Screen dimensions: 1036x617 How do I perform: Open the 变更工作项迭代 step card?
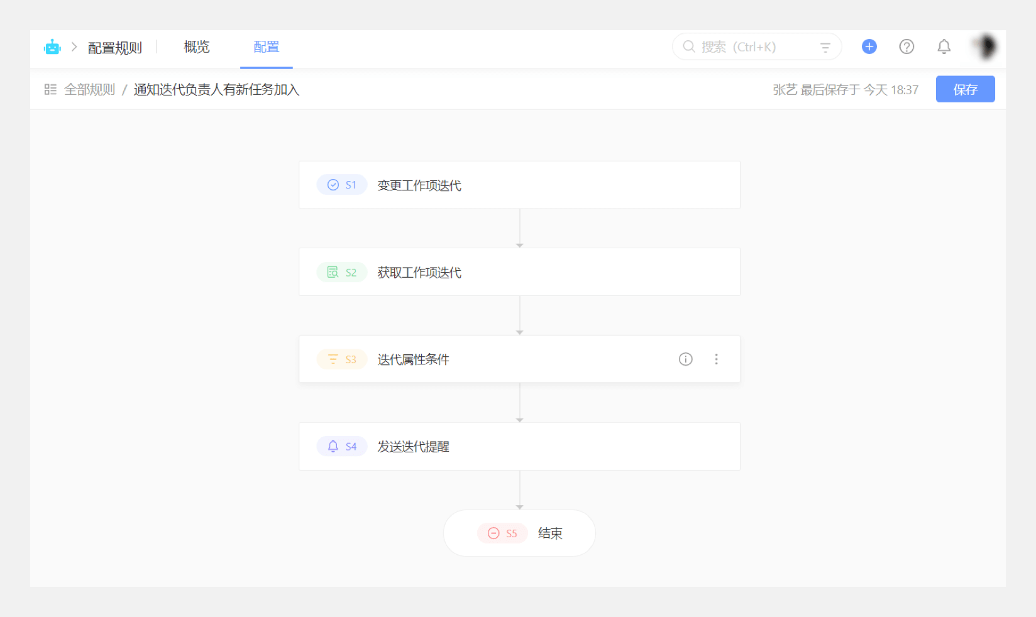tap(519, 185)
